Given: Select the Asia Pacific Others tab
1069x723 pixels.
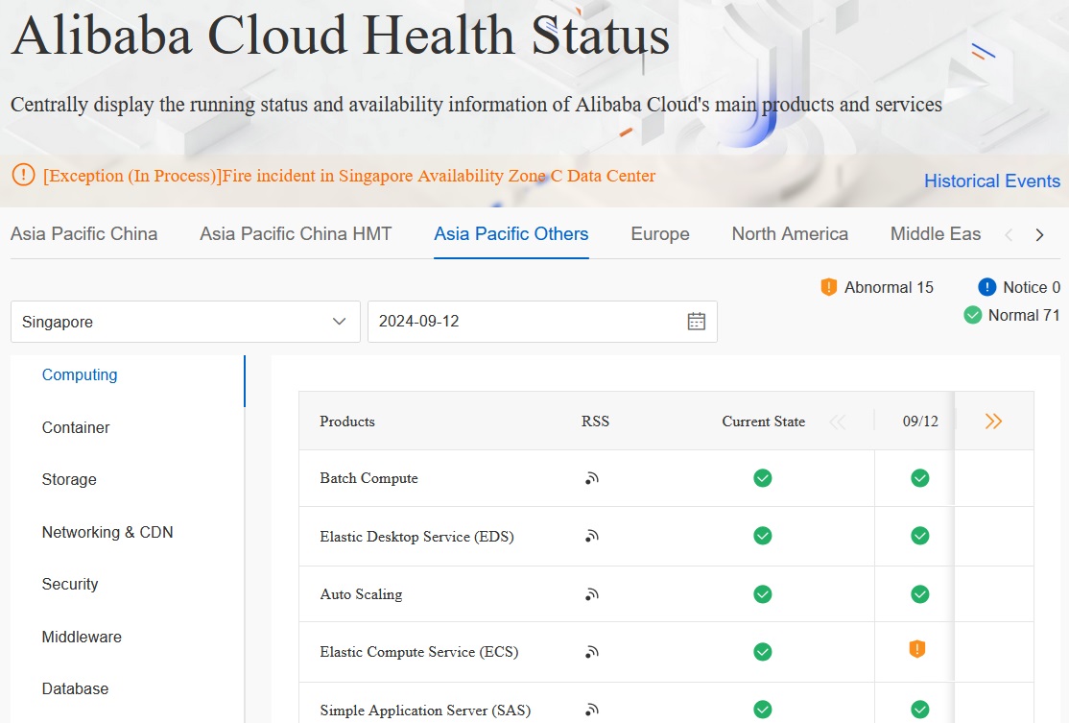Looking at the screenshot, I should click(x=511, y=234).
